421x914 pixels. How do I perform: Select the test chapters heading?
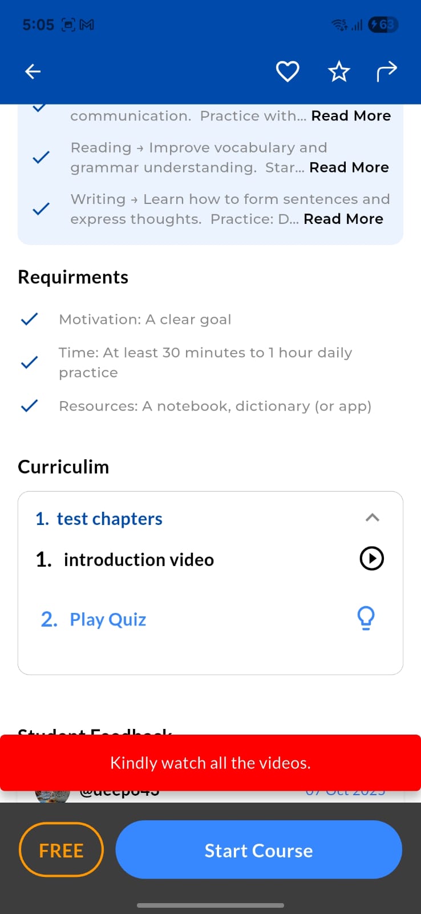pyautogui.click(x=110, y=519)
